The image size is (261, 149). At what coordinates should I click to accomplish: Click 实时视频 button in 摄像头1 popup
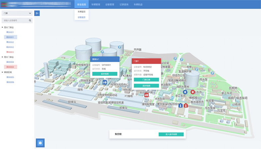104,73
